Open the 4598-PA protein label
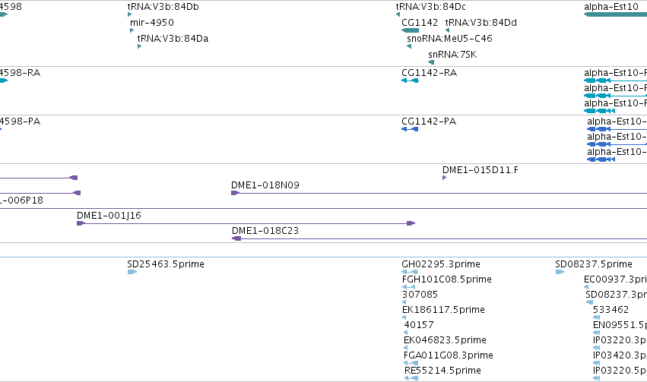The width and height of the screenshot is (647, 382). coord(21,122)
